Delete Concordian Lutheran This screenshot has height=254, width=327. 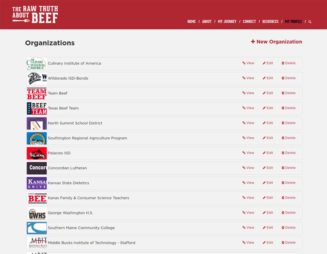[288, 168]
